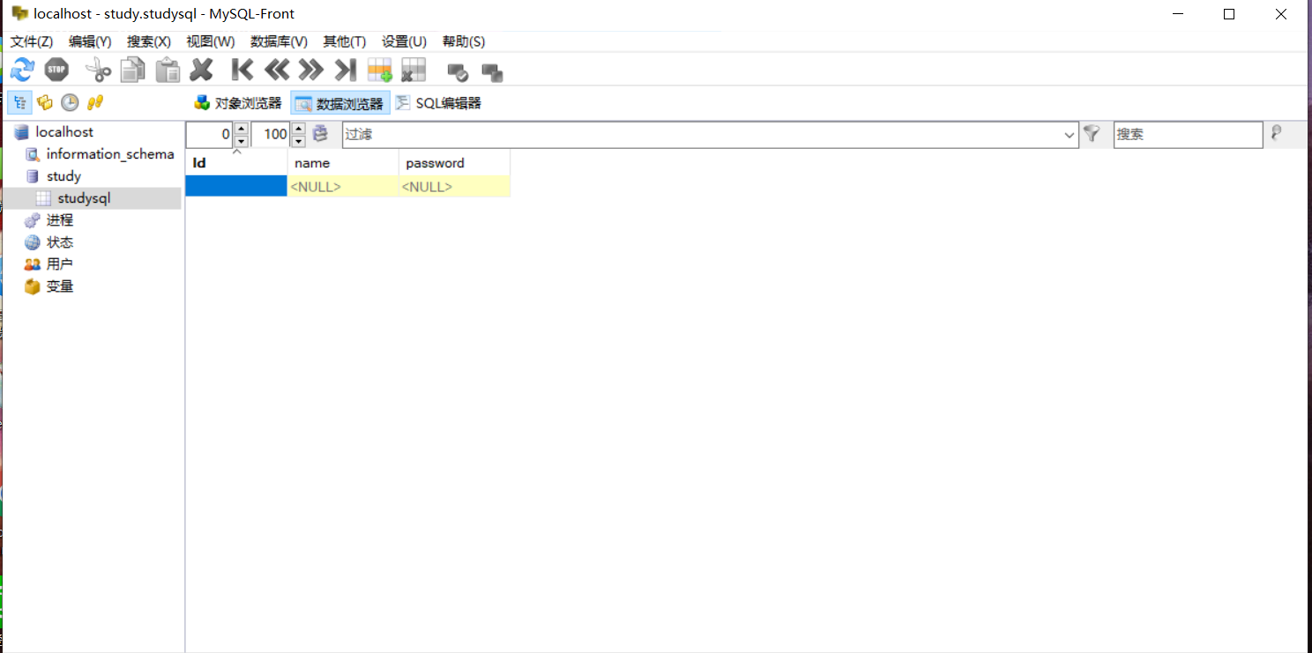Click the 过滤 filter input field
This screenshot has height=653, width=1312.
pos(703,135)
